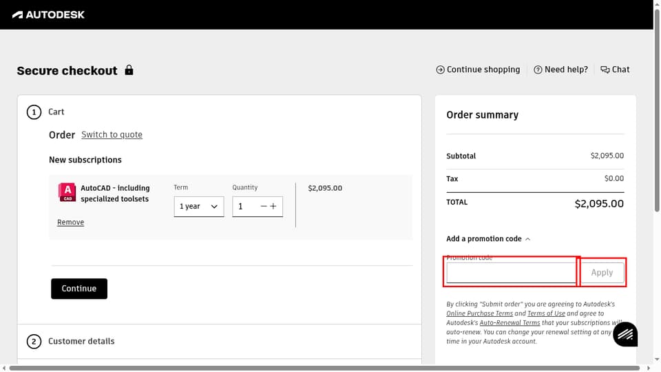The image size is (661, 372).
Task: Click the Quantity number field
Action: pos(245,207)
